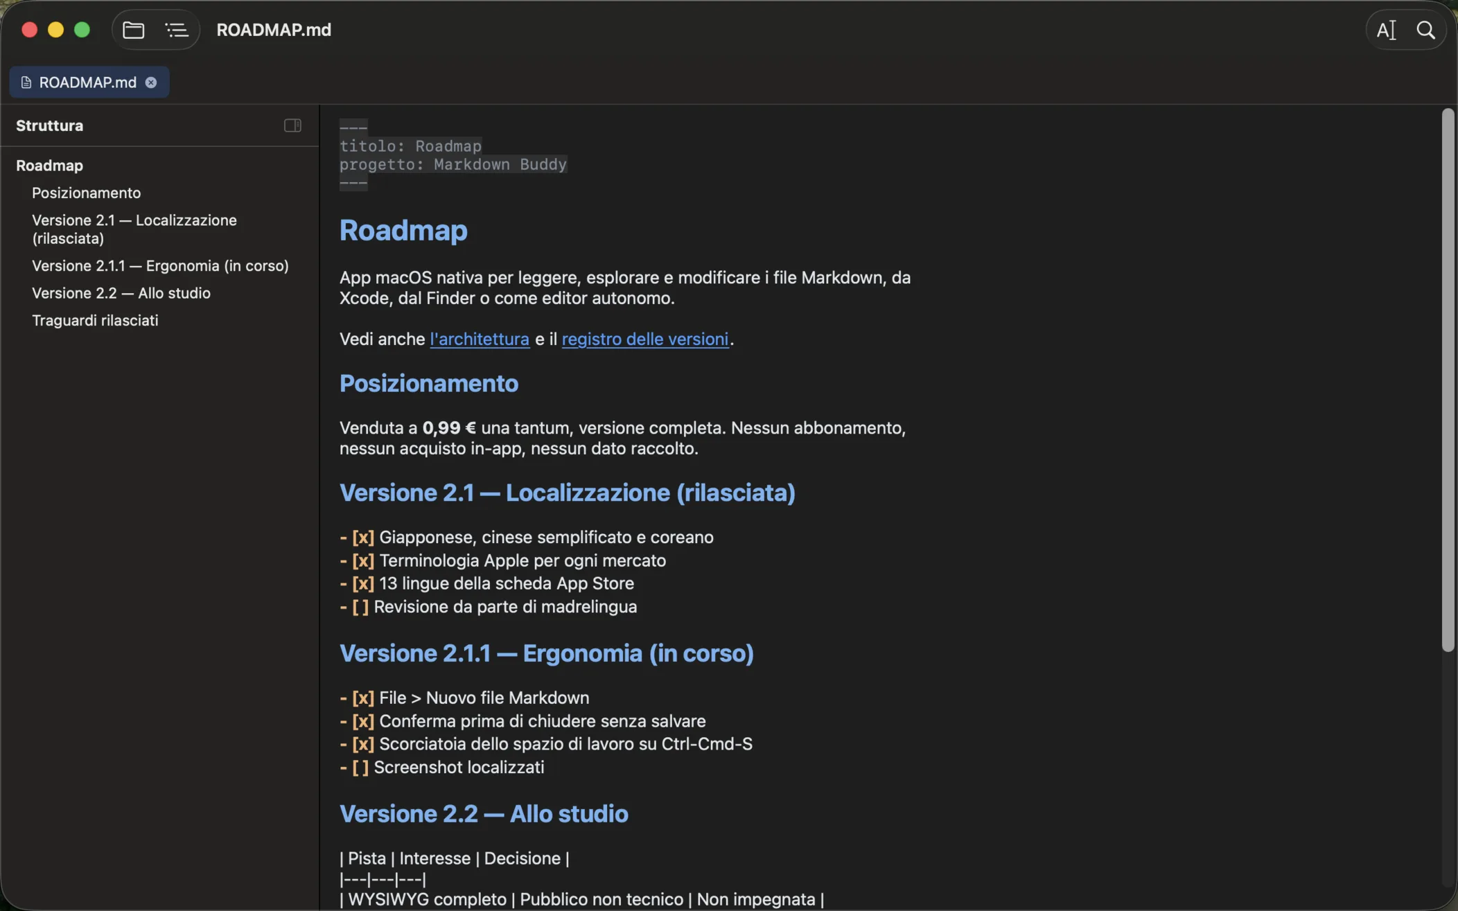The width and height of the screenshot is (1458, 911).
Task: Select outline item Versione 2.1.1 — Ergonomia (in corso)
Action: coord(160,266)
